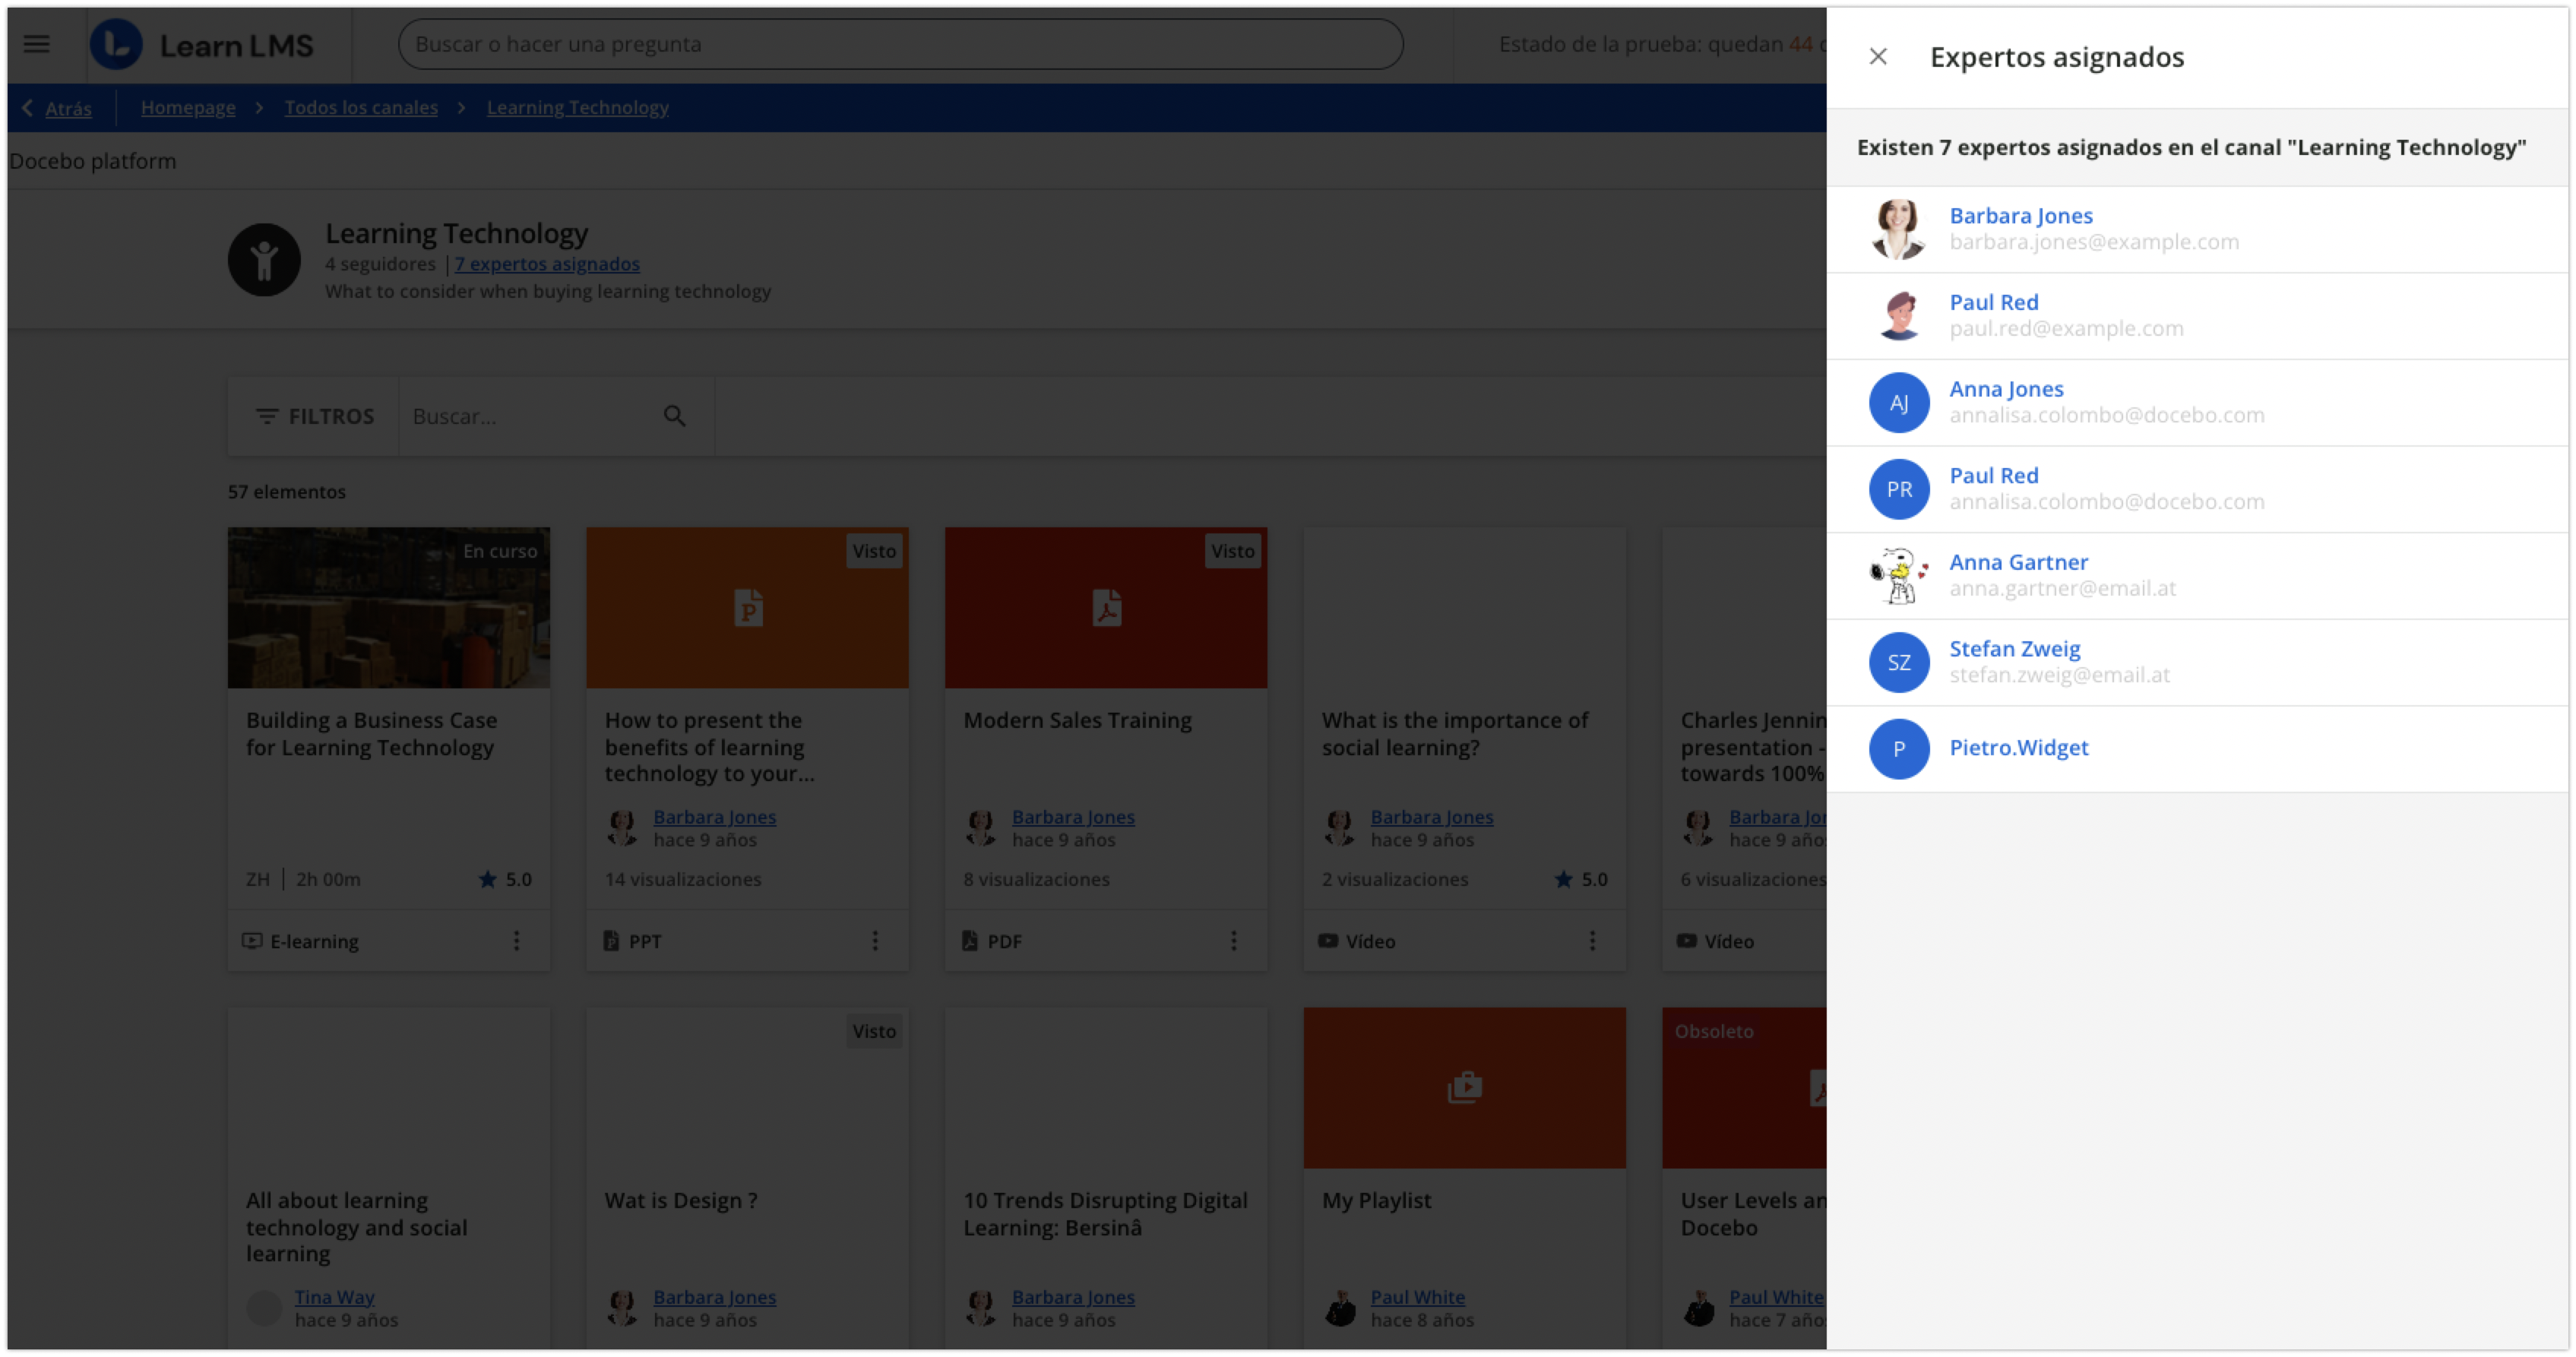Open FILTROS filter options
This screenshot has width=2576, height=1357.
click(315, 416)
